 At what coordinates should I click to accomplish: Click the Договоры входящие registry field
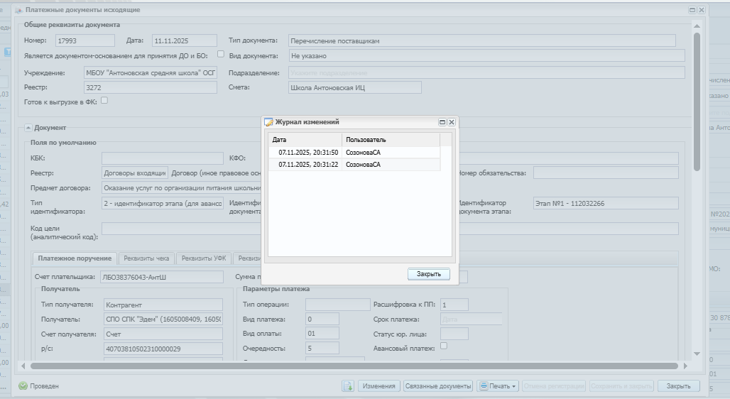tap(135, 173)
